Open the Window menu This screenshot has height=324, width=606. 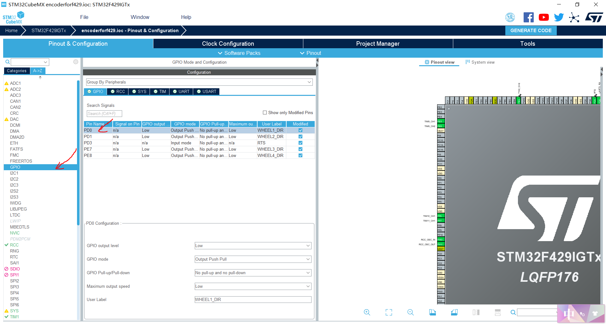(x=140, y=17)
